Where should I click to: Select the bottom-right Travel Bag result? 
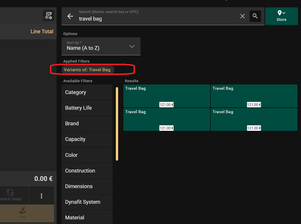[254, 119]
